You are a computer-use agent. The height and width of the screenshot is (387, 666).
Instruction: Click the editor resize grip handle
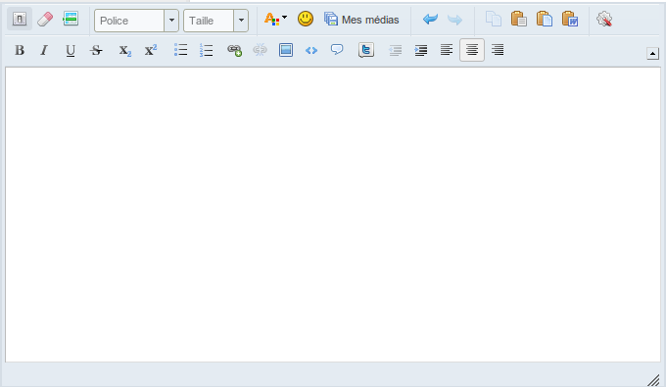(x=653, y=380)
